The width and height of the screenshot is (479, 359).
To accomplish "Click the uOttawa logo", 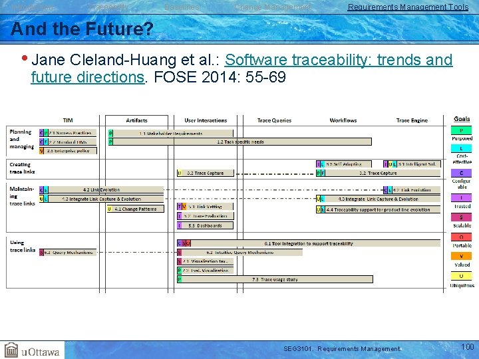I will pyautogui.click(x=32, y=350).
